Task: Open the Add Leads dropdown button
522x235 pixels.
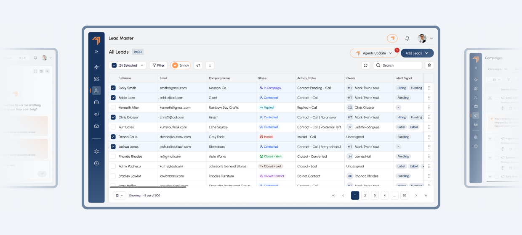Action: [417, 53]
